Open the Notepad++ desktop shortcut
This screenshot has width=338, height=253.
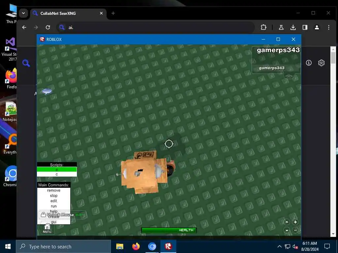coord(10,111)
